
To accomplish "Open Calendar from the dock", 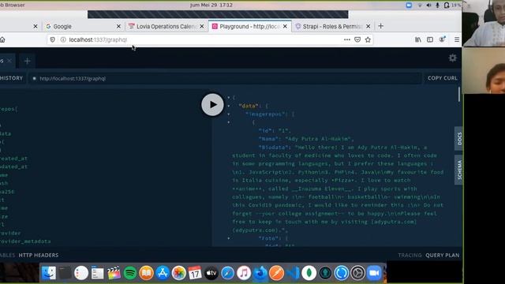I will click(195, 273).
